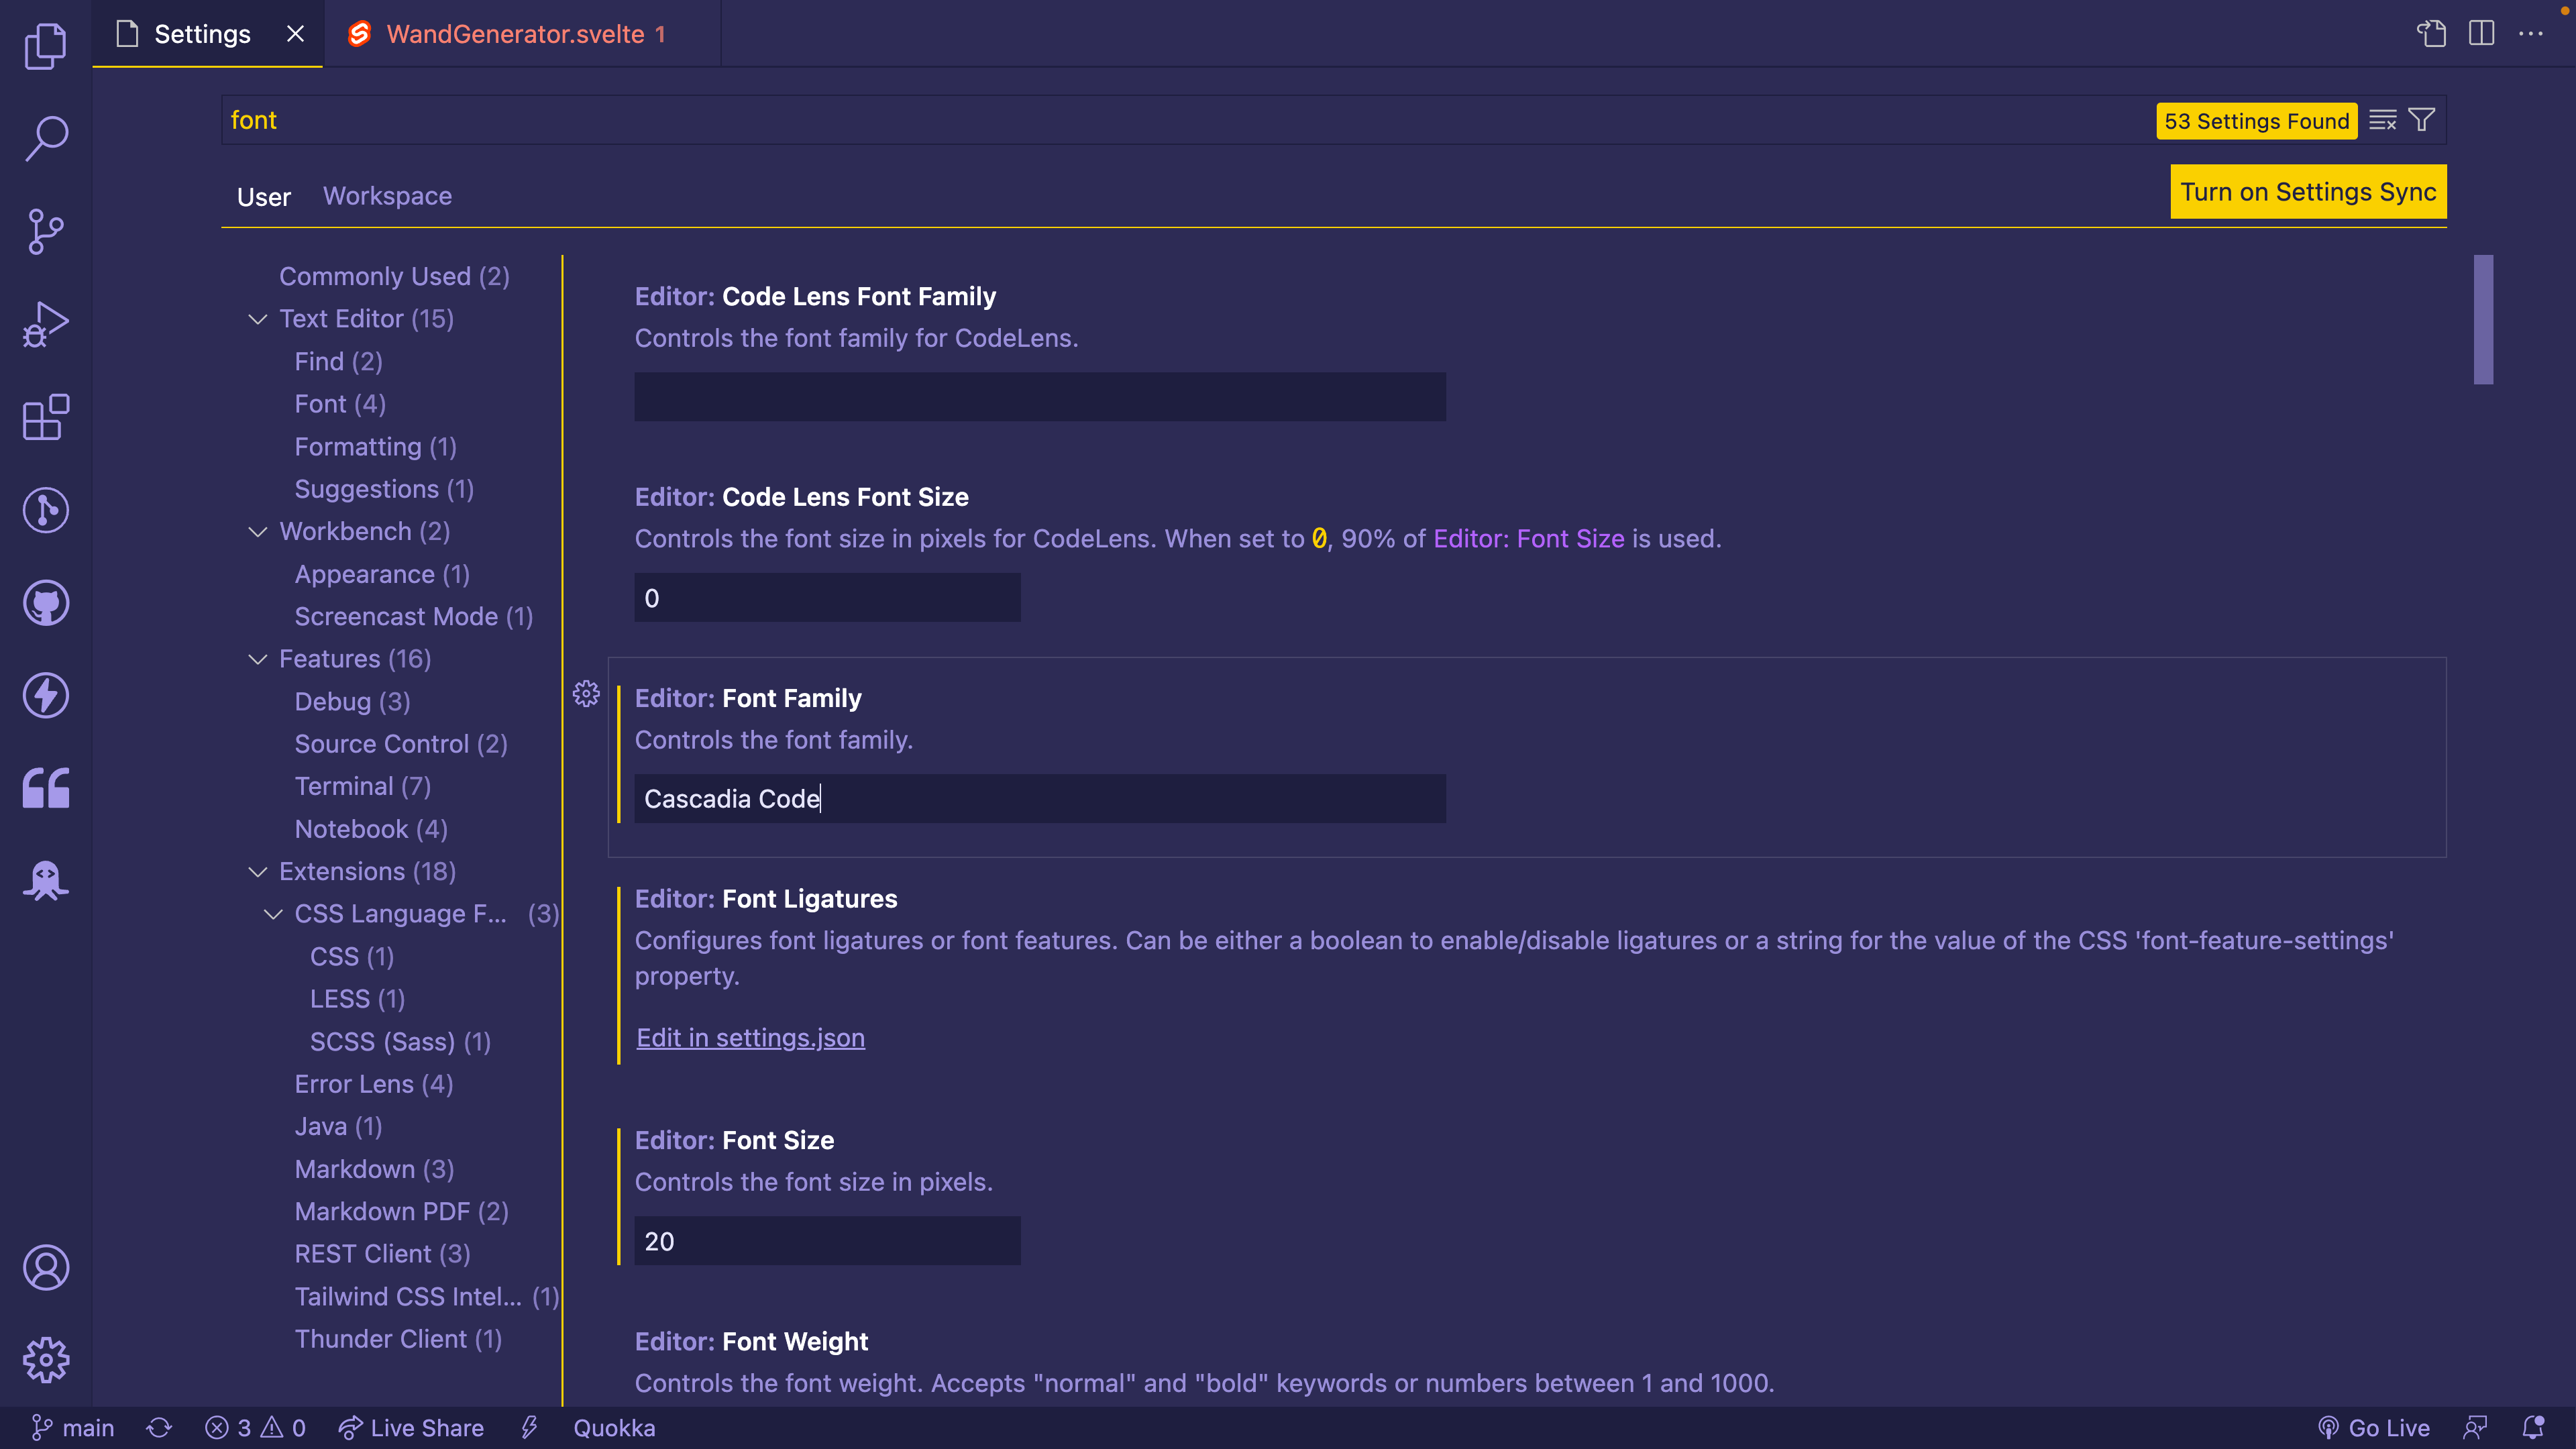The width and height of the screenshot is (2576, 1449).
Task: Switch to WandGenerator.svelte tab
Action: tap(522, 34)
